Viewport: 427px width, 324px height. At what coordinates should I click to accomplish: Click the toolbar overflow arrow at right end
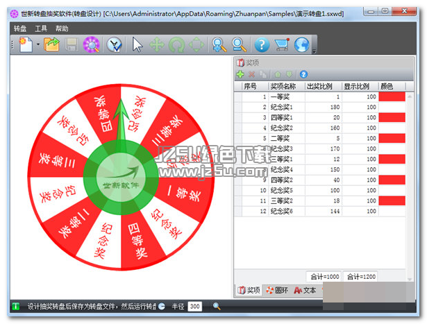(x=315, y=51)
